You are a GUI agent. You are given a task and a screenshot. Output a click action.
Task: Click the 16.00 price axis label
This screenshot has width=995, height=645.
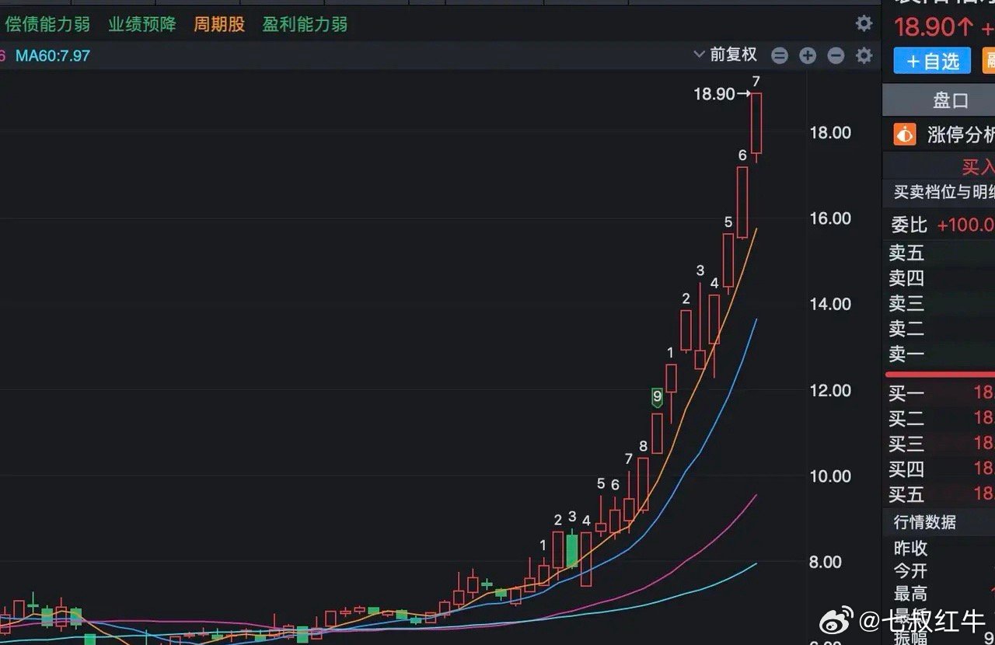[x=829, y=218]
